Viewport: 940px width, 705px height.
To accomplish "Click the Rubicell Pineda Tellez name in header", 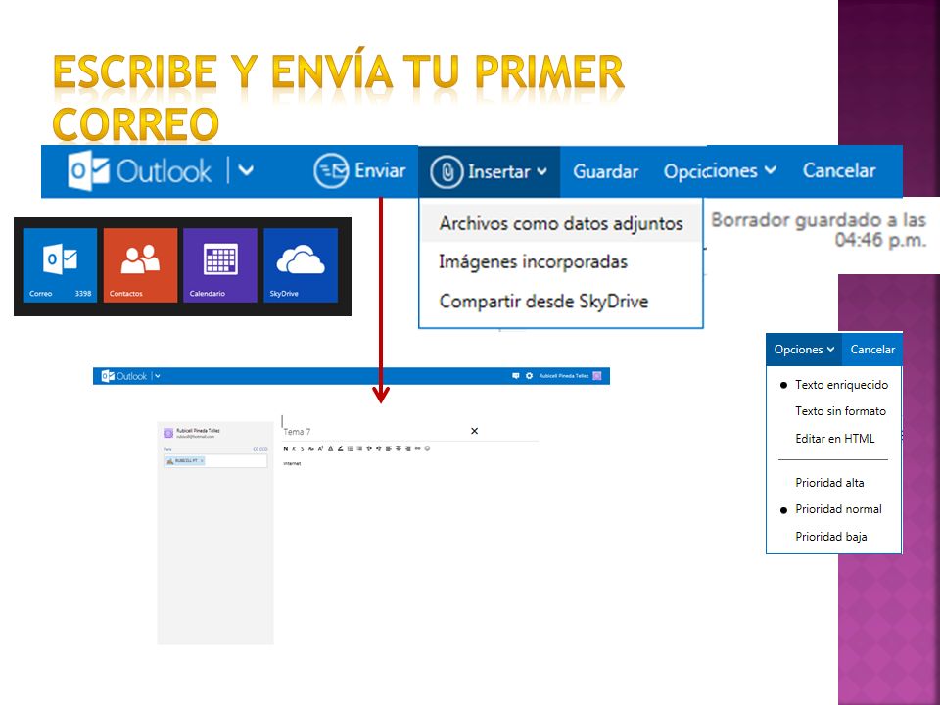I will (564, 376).
